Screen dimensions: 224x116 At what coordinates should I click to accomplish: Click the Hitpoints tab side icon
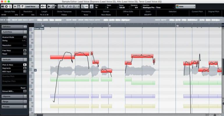(25, 96)
